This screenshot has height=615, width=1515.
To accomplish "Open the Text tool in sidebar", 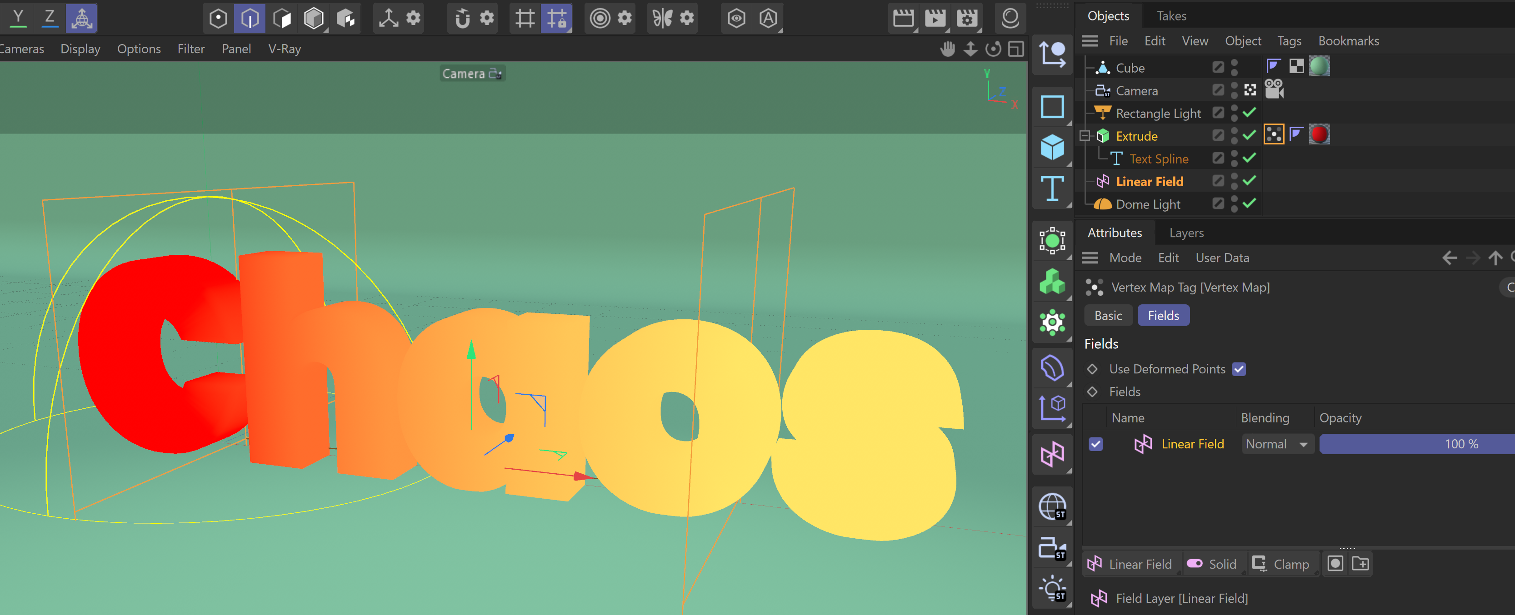I will pos(1052,188).
